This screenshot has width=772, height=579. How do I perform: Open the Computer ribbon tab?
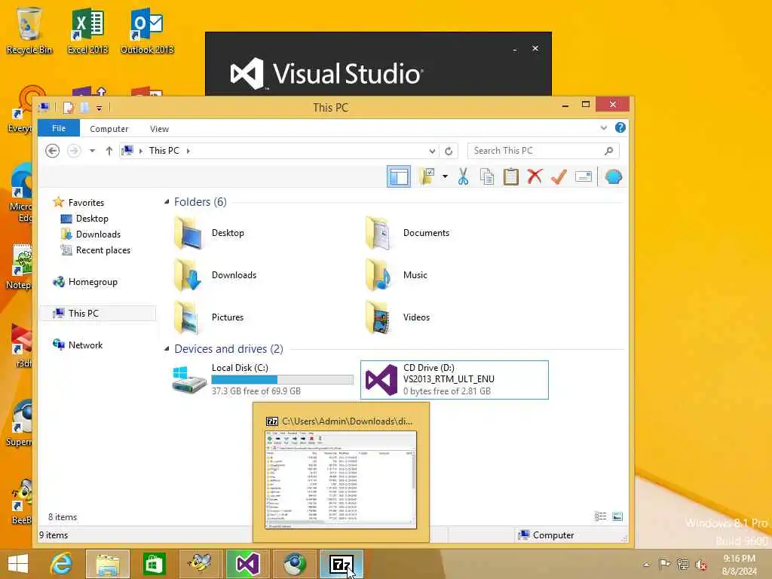pyautogui.click(x=109, y=128)
